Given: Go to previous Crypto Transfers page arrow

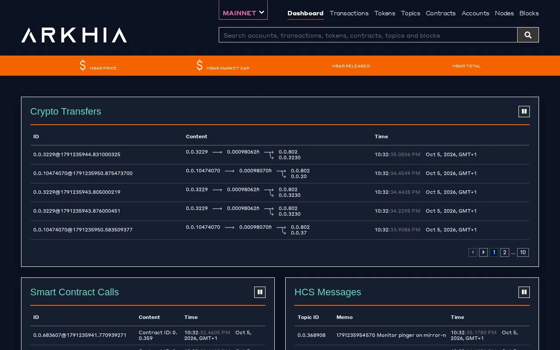Looking at the screenshot, I should (x=473, y=252).
